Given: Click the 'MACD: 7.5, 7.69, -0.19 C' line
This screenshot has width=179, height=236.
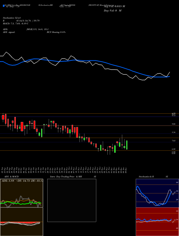Looking at the screenshot, I should [16, 24].
